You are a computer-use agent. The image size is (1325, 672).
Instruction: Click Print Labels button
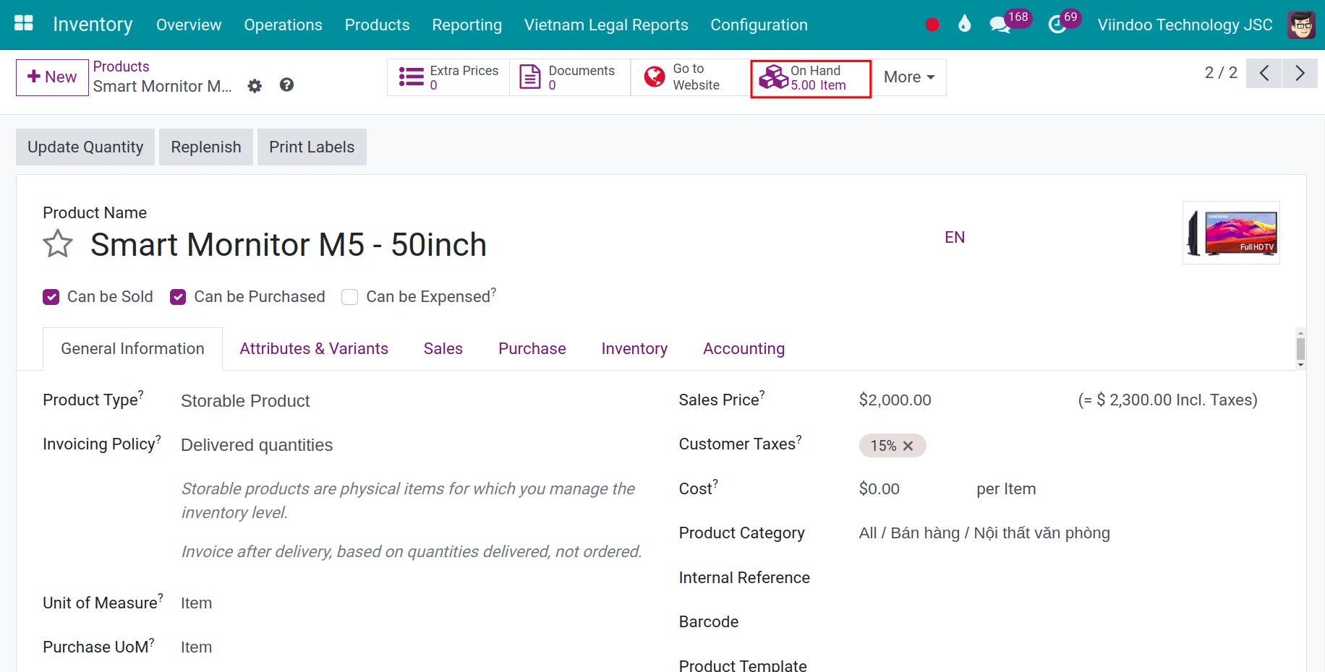[312, 147]
